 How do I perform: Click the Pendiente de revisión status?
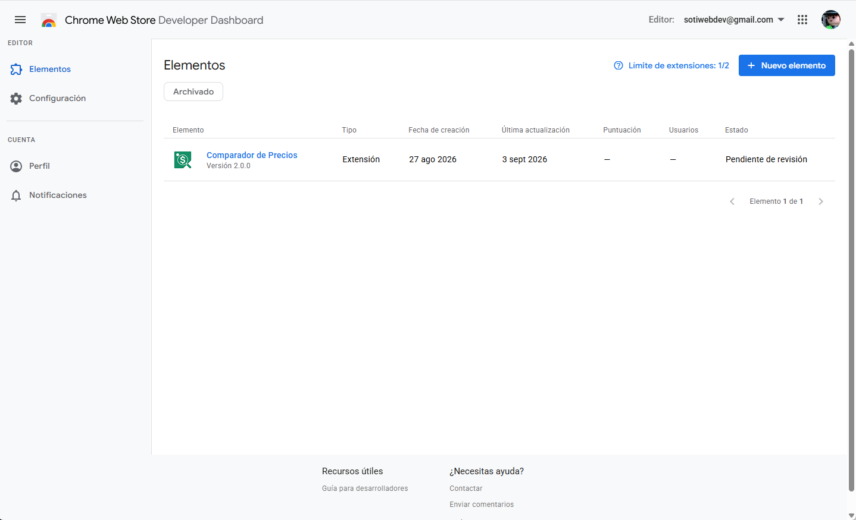coord(766,159)
